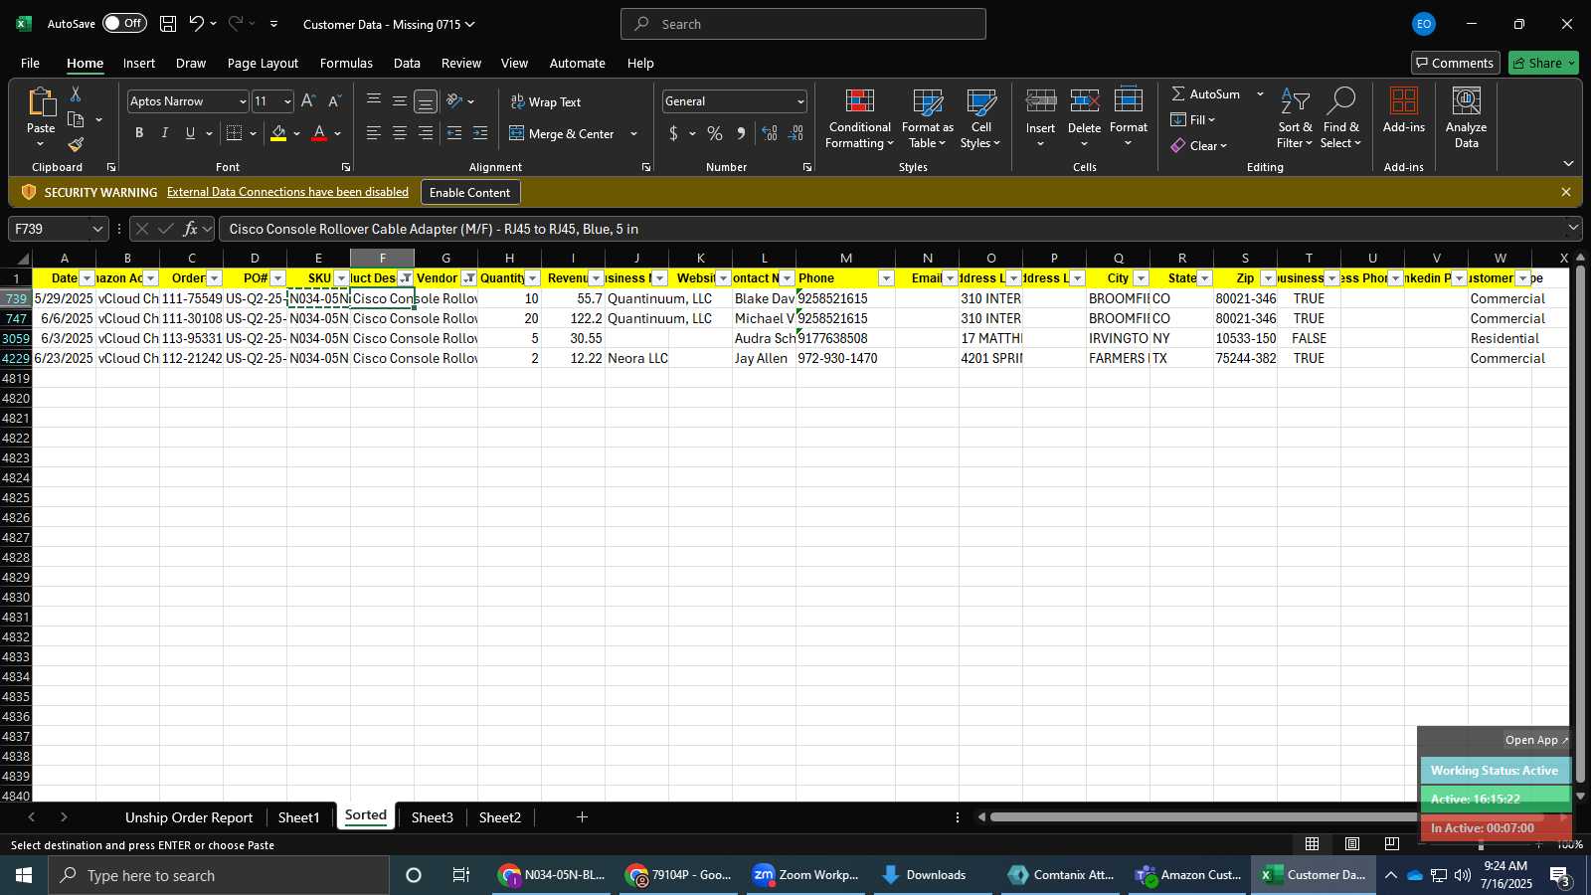The height and width of the screenshot is (895, 1591).
Task: Click the Copy icon in Clipboard group
Action: (76, 120)
